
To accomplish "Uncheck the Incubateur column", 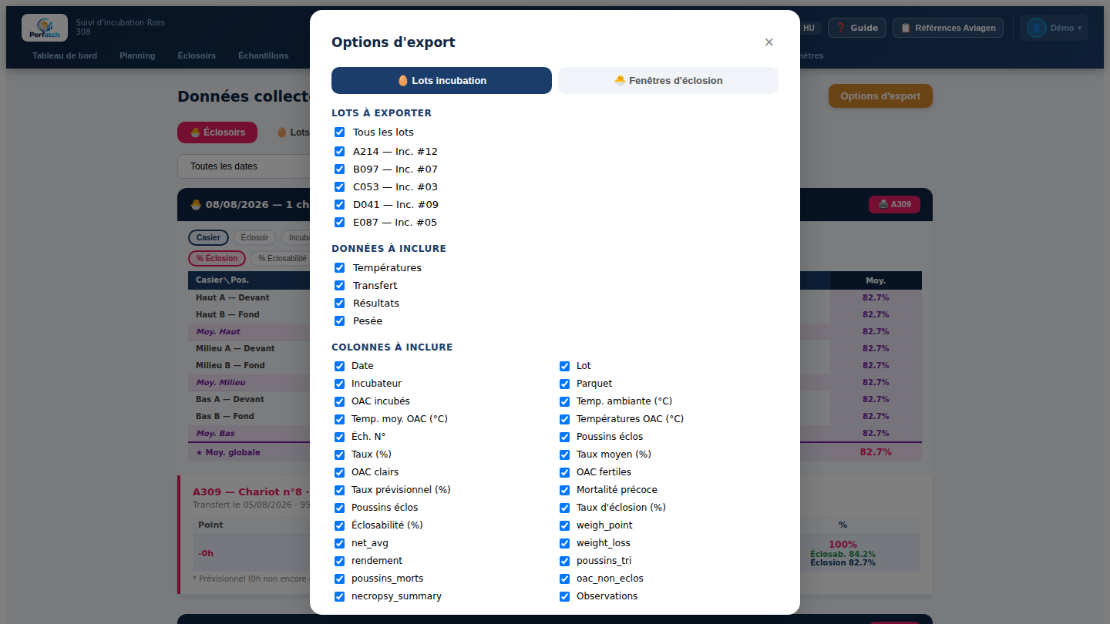I will coord(339,384).
